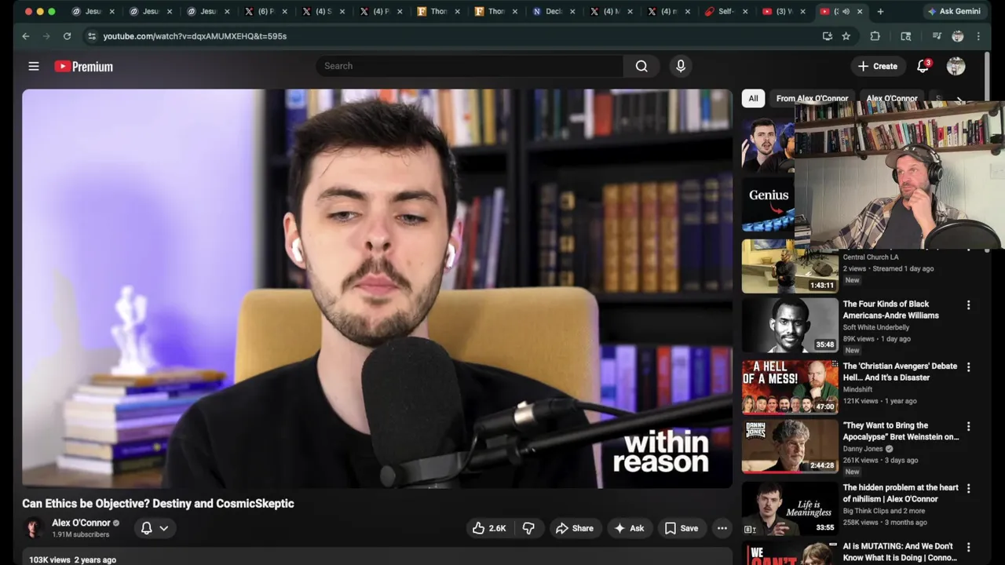Toggle channel notification bell for Alex O'Connor

(x=146, y=528)
